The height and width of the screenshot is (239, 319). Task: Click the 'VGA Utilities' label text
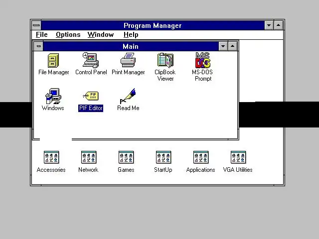pyautogui.click(x=238, y=170)
